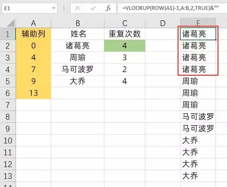
Task: Click cell E3 containing 诸葛亮
Action: tap(198, 58)
